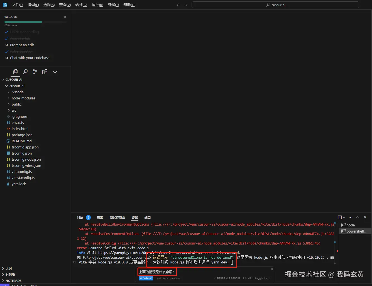Choose the quick question option
The image size is (372, 286).
(168, 278)
